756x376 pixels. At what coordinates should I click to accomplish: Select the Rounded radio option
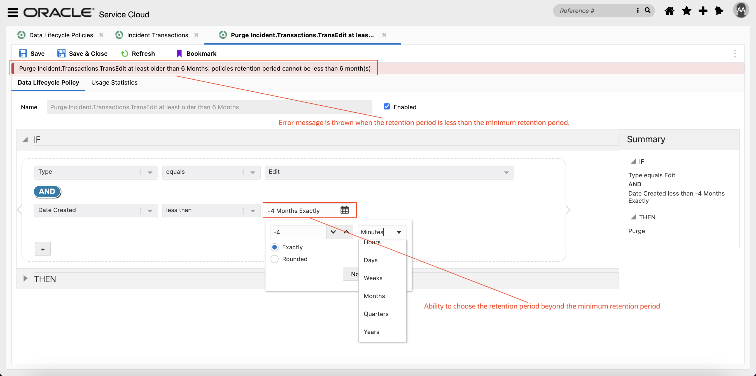point(274,259)
